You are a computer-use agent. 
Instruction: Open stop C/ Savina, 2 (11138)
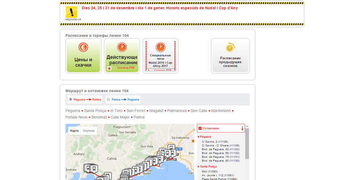point(215,141)
